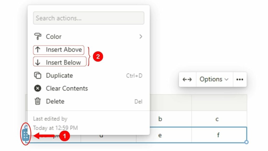Image resolution: width=268 pixels, height=151 pixels.
Task: Click the Clear Contents X icon
Action: click(x=37, y=88)
